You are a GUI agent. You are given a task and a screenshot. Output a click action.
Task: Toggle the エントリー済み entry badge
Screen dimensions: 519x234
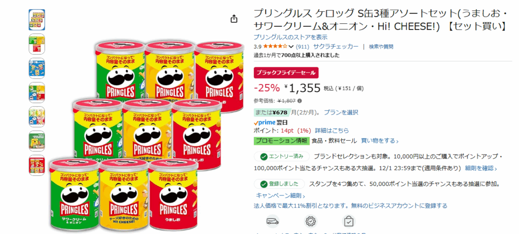(282, 157)
